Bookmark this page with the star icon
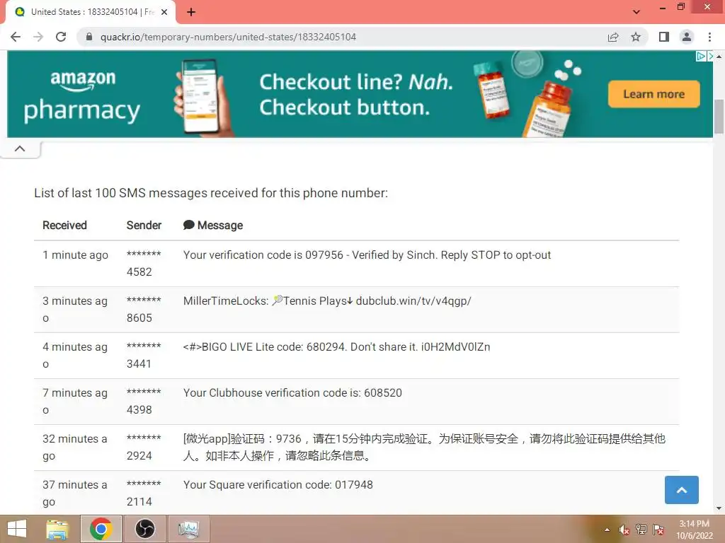The width and height of the screenshot is (725, 543). click(x=636, y=37)
